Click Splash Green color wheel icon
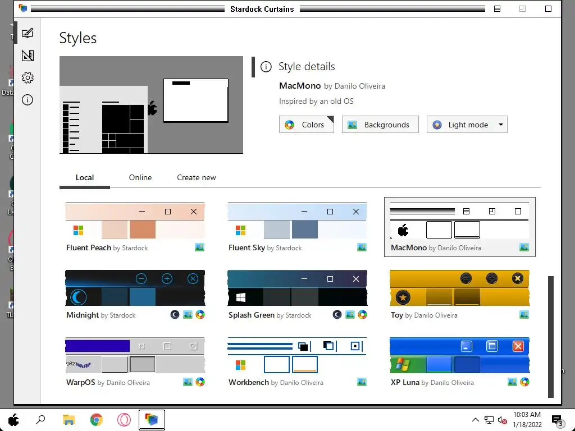This screenshot has width=575, height=431. coord(362,314)
